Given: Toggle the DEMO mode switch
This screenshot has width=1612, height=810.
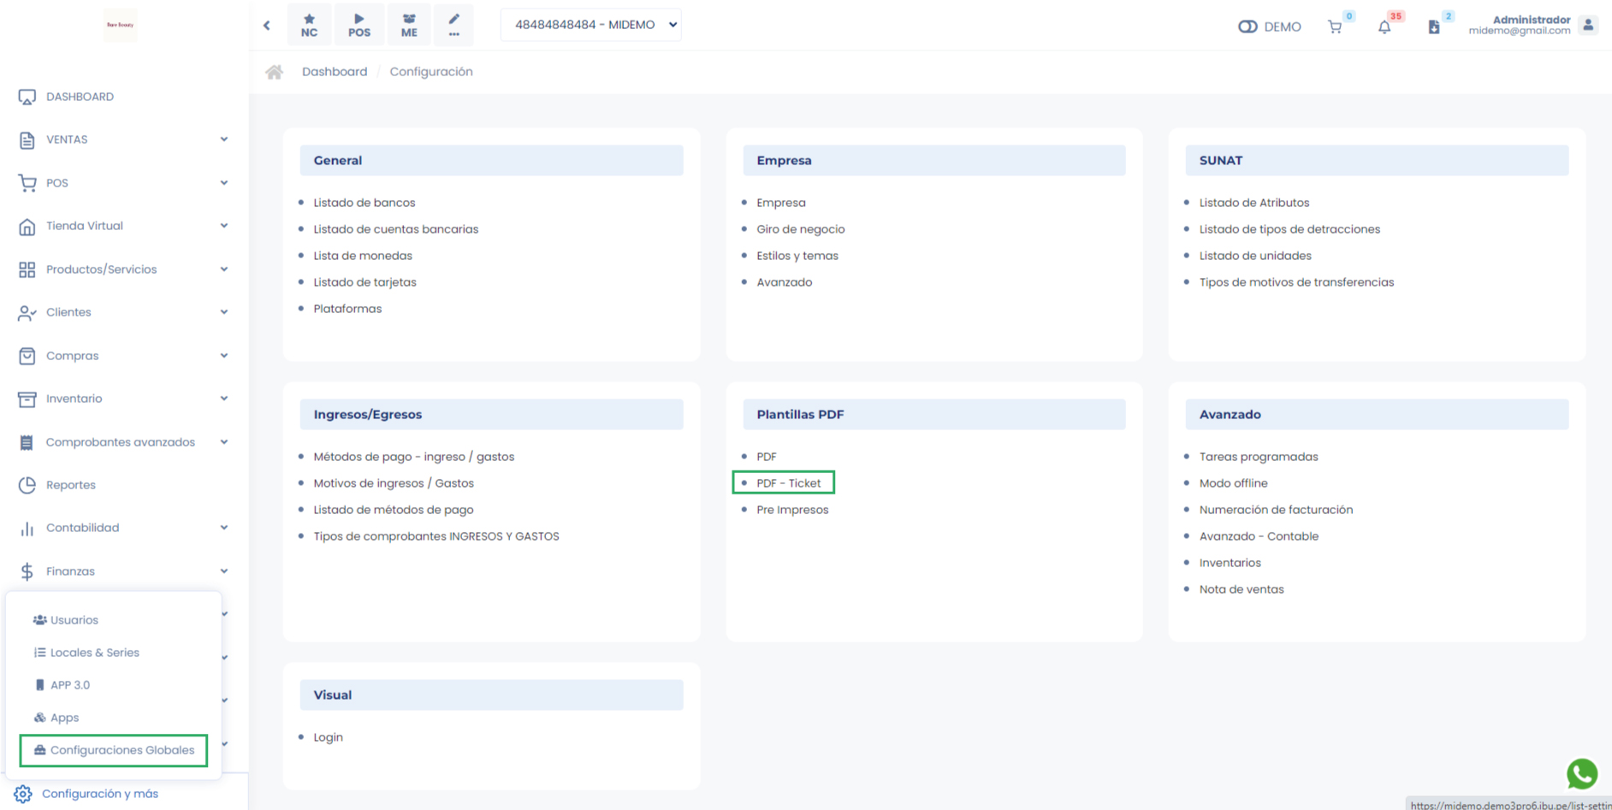Looking at the screenshot, I should 1248,27.
